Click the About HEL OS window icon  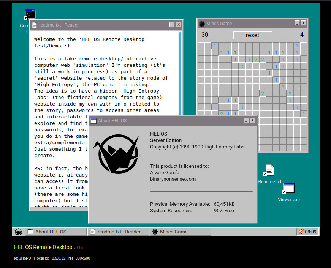[x=93, y=121]
